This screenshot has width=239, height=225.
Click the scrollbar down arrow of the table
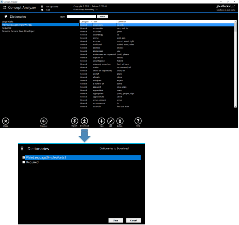pos(235,106)
